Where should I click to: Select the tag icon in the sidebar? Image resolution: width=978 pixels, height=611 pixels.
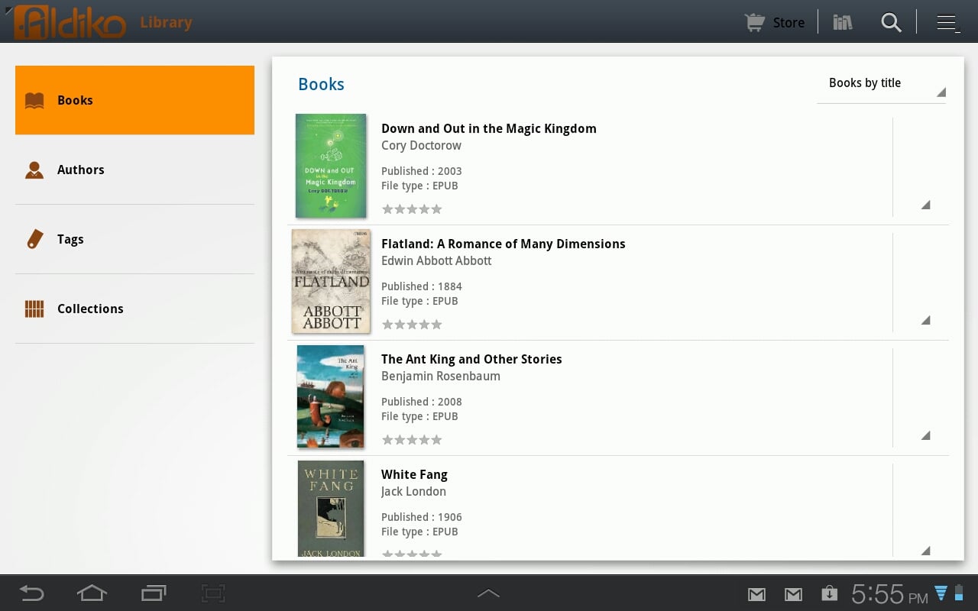click(34, 238)
